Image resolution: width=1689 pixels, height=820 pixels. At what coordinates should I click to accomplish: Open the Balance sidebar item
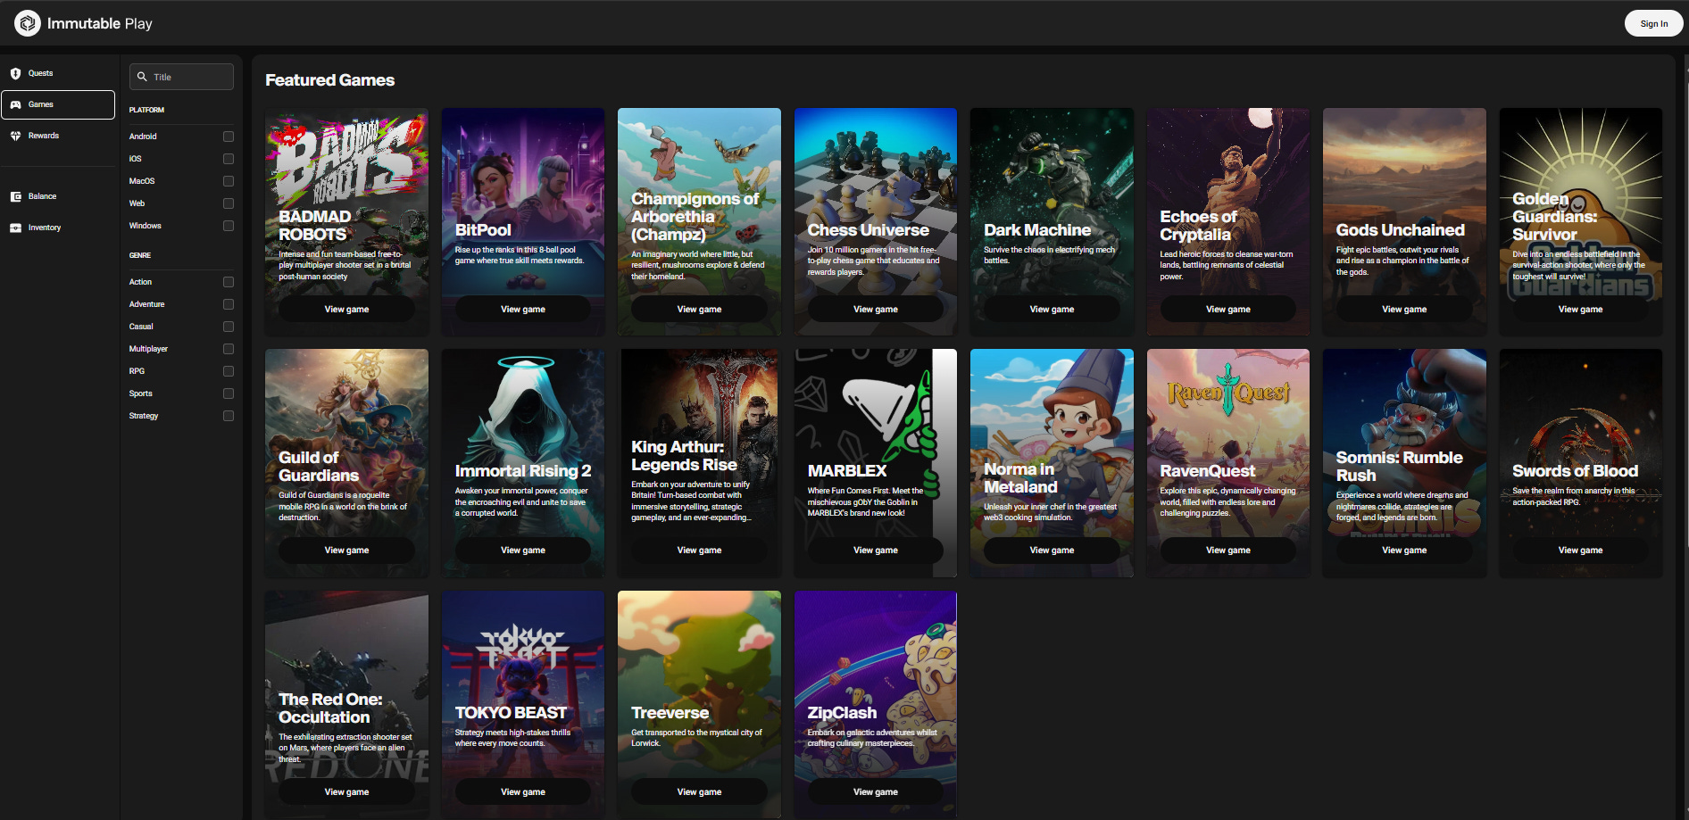pyautogui.click(x=58, y=196)
